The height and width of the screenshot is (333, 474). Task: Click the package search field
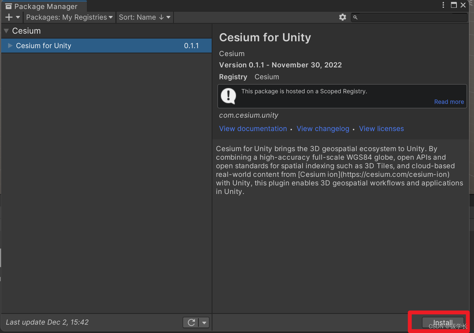(409, 17)
